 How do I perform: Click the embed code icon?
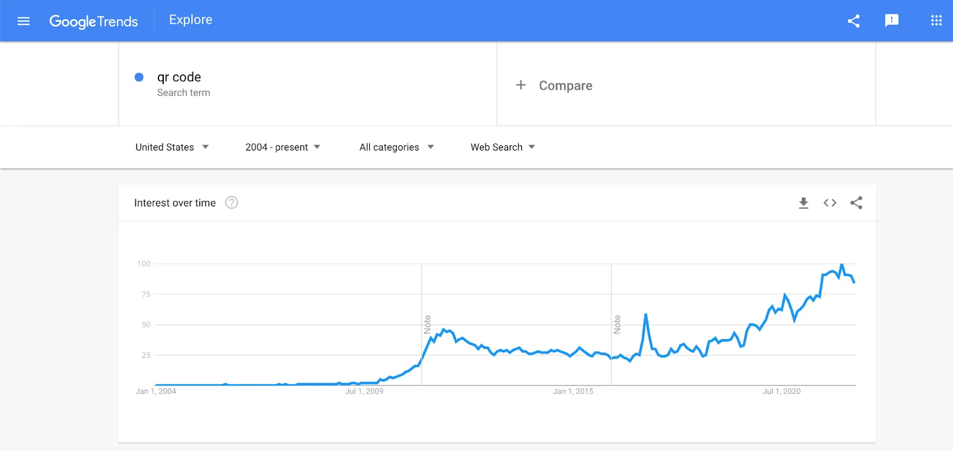tap(830, 203)
